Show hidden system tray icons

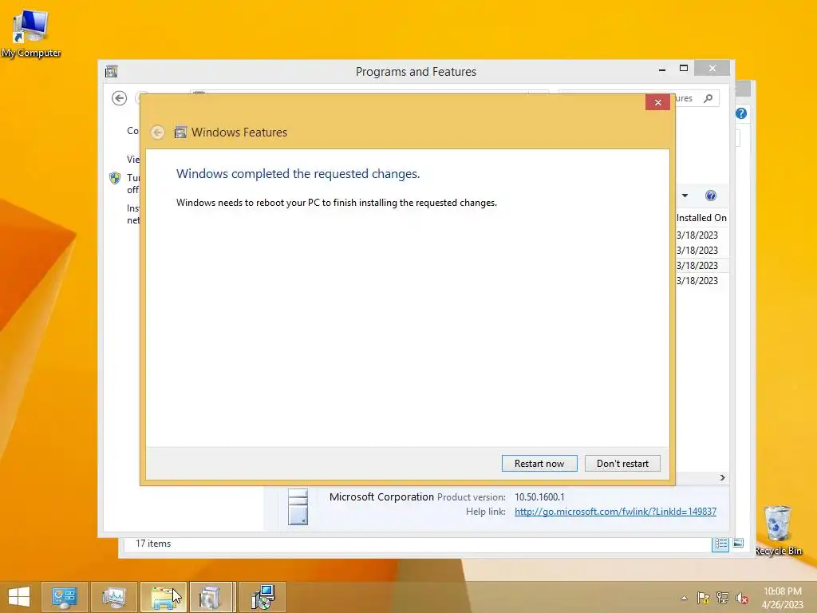click(x=684, y=598)
